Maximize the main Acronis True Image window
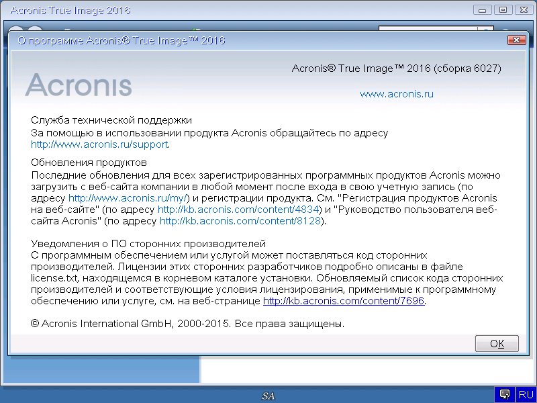The width and height of the screenshot is (537, 403). [x=501, y=10]
